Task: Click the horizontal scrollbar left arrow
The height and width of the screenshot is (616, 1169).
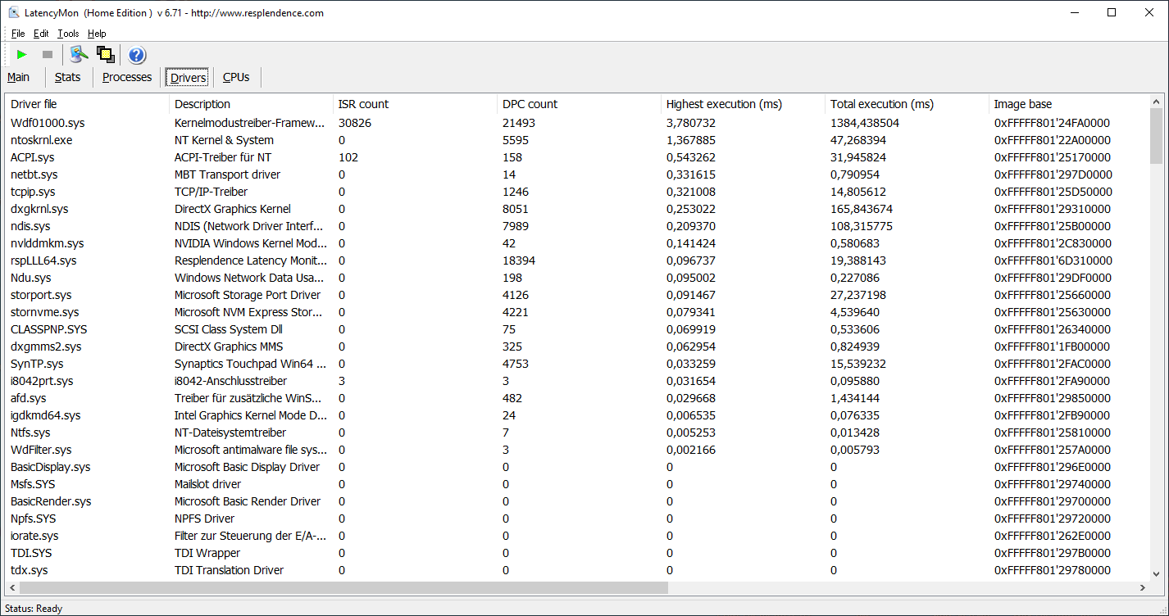Action: coord(12,588)
